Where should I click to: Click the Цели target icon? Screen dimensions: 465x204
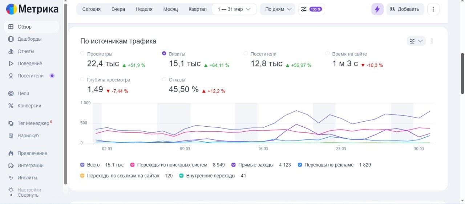pyautogui.click(x=11, y=93)
